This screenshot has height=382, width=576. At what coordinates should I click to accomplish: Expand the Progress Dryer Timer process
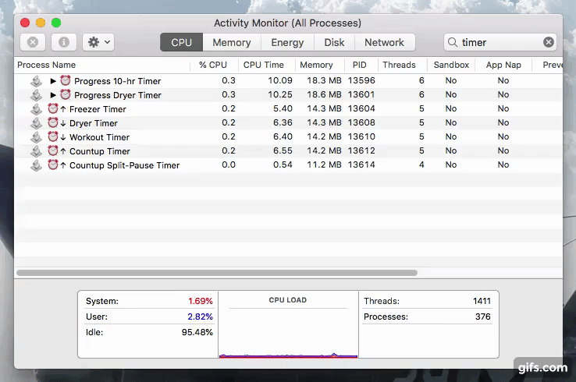tap(53, 95)
